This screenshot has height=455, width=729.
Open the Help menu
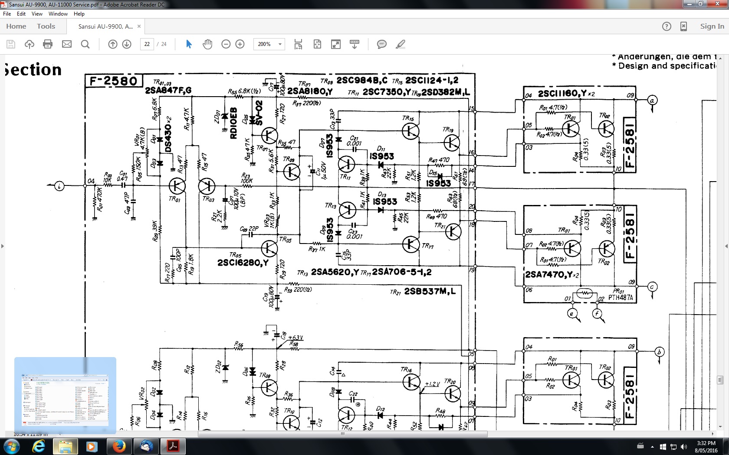point(79,14)
